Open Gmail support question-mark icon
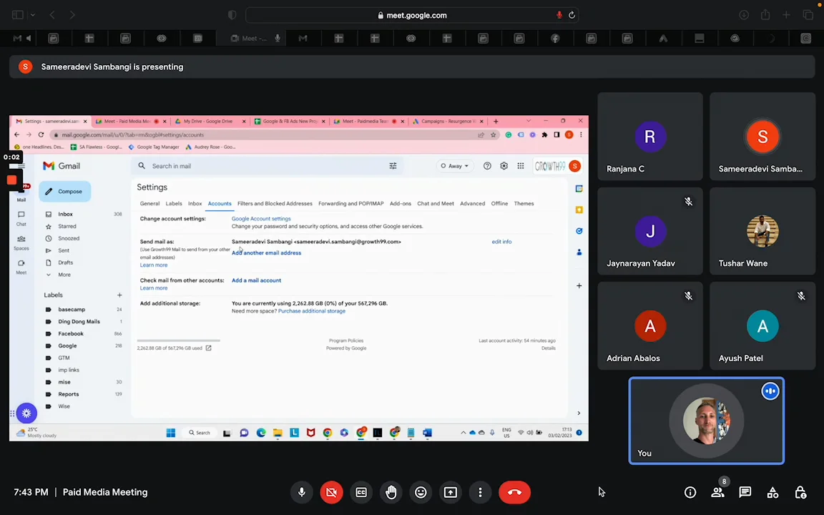 click(487, 165)
